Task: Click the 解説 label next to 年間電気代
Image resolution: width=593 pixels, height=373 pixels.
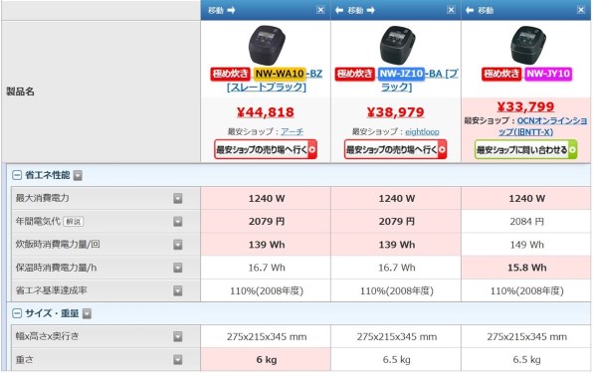Action: point(73,222)
